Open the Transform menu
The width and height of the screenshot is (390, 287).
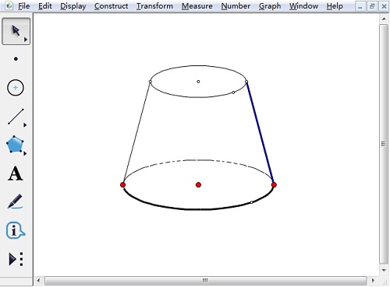[154, 6]
